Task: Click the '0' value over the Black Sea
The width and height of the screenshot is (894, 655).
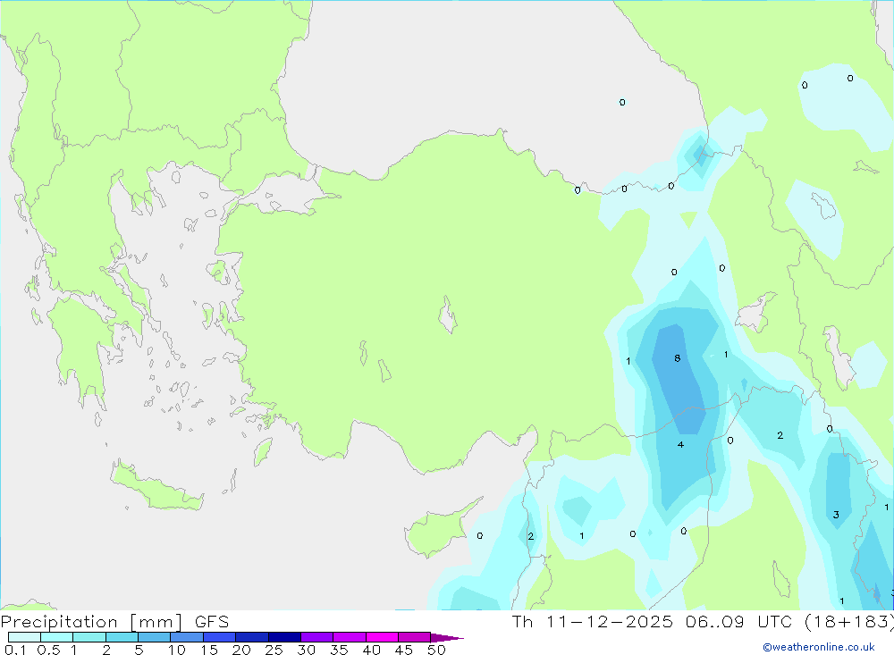Action: [x=622, y=103]
